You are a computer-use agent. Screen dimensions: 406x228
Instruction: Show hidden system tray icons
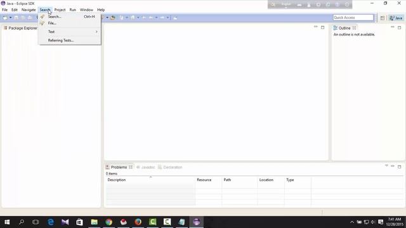(352, 222)
